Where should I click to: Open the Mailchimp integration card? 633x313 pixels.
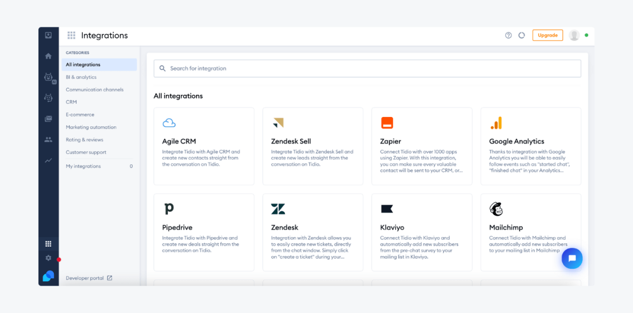(x=531, y=232)
